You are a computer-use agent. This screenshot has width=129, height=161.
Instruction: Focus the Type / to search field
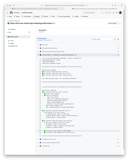click(x=90, y=13)
